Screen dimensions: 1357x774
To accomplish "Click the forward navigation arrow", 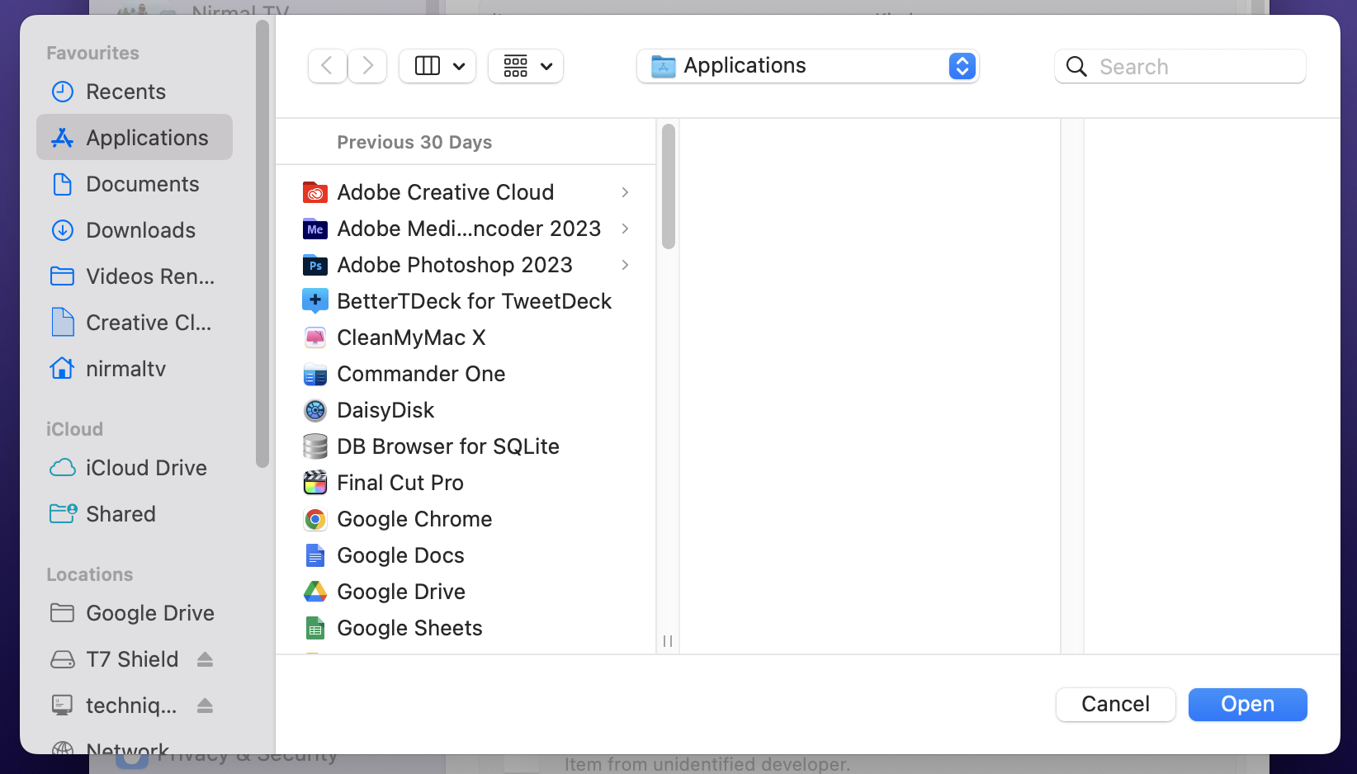I will 367,66.
